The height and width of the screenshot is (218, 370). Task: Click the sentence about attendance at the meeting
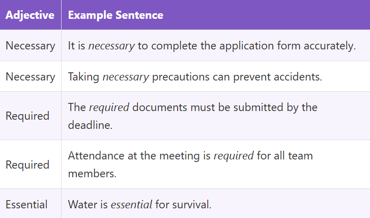(x=190, y=164)
